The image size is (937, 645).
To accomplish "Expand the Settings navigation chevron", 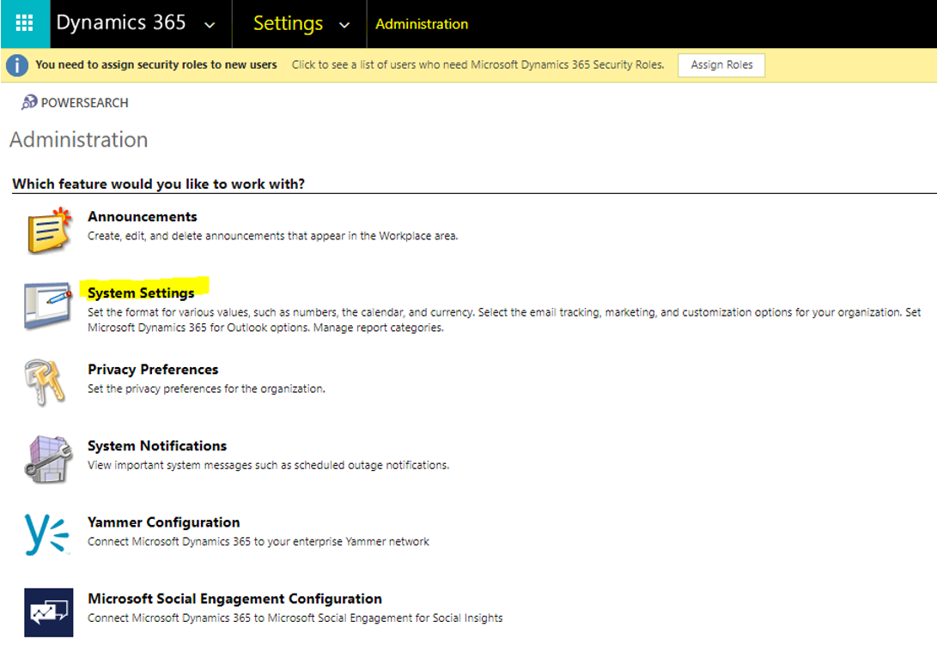I will (344, 25).
